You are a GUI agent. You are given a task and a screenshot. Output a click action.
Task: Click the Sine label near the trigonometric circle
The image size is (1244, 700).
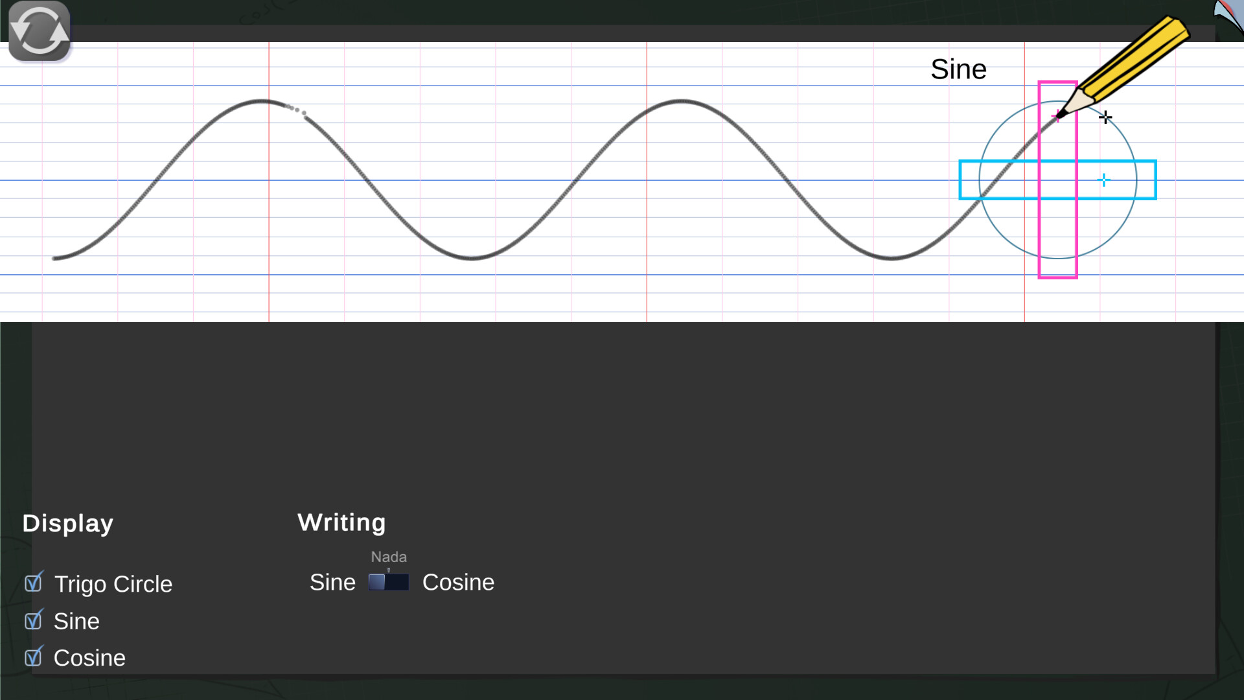(959, 69)
